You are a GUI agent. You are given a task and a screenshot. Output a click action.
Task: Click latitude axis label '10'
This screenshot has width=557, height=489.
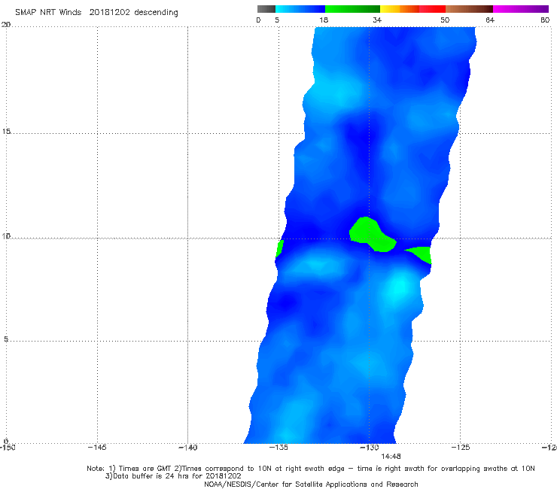pos(6,235)
